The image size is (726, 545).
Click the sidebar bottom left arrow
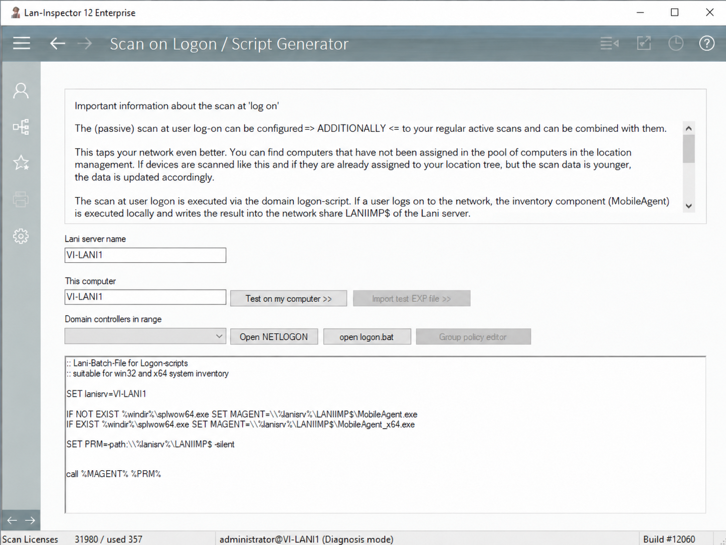12,520
